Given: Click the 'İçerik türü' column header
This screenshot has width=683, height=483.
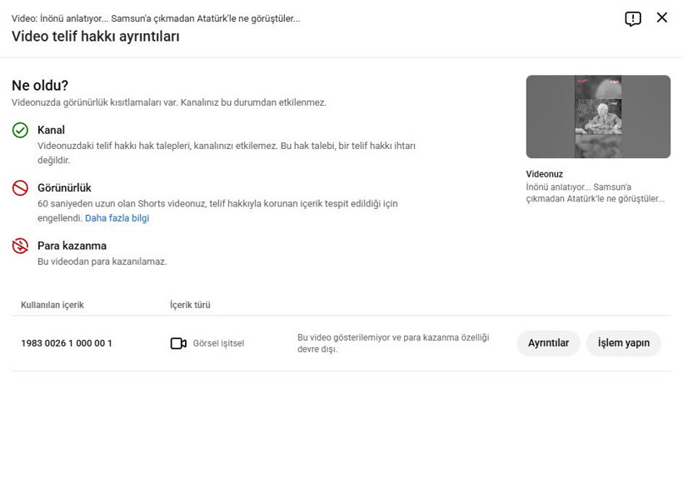Looking at the screenshot, I should pyautogui.click(x=190, y=305).
